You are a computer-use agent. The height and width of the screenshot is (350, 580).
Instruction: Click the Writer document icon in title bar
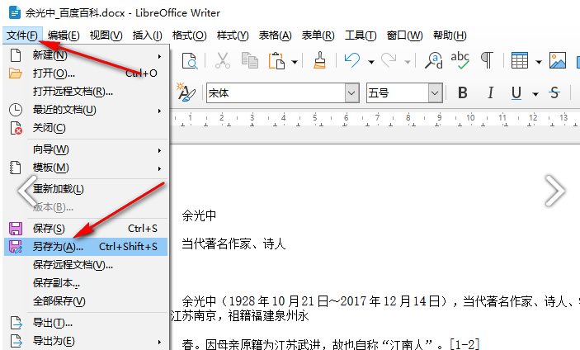(15, 12)
